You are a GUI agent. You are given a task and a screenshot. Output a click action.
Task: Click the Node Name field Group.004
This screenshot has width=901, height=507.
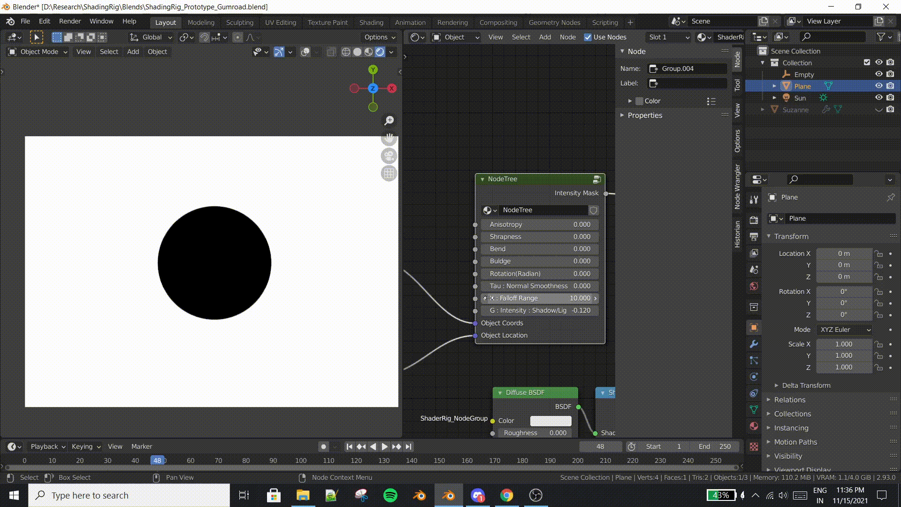[x=687, y=69]
